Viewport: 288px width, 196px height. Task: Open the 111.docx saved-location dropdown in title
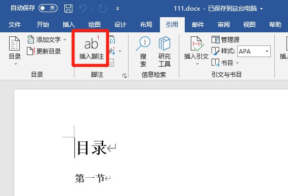[x=261, y=9]
